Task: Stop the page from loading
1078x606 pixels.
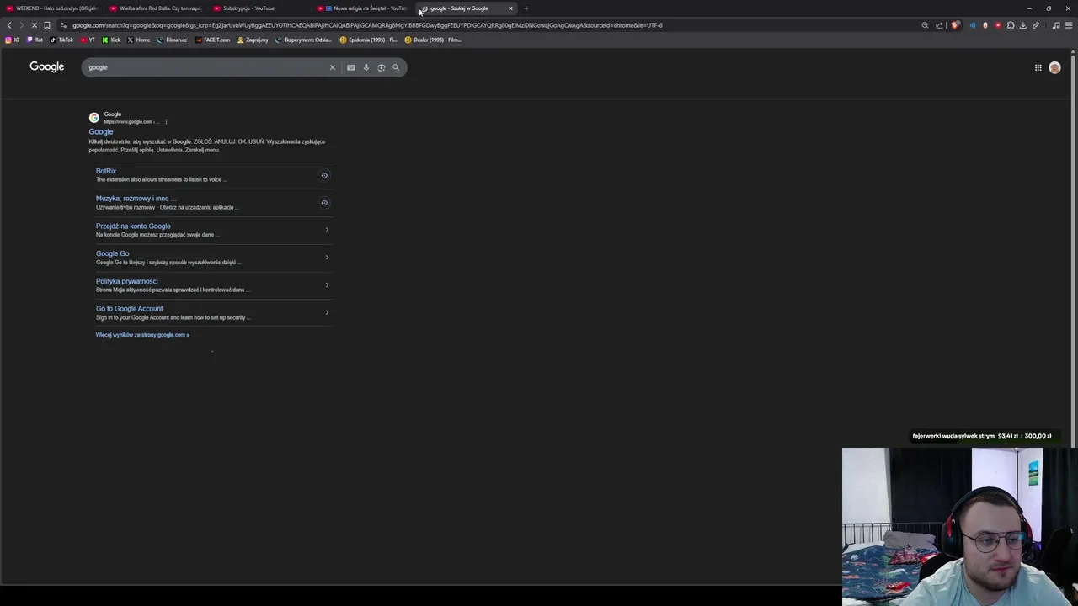Action: click(x=35, y=25)
